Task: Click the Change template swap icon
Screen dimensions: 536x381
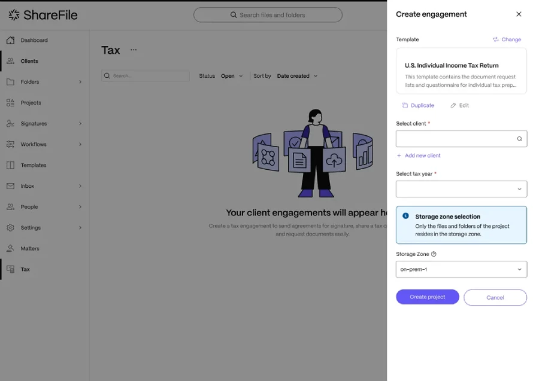Action: click(496, 39)
